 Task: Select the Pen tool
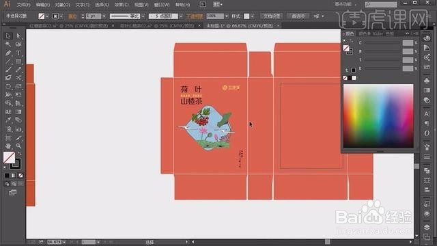pos(8,53)
